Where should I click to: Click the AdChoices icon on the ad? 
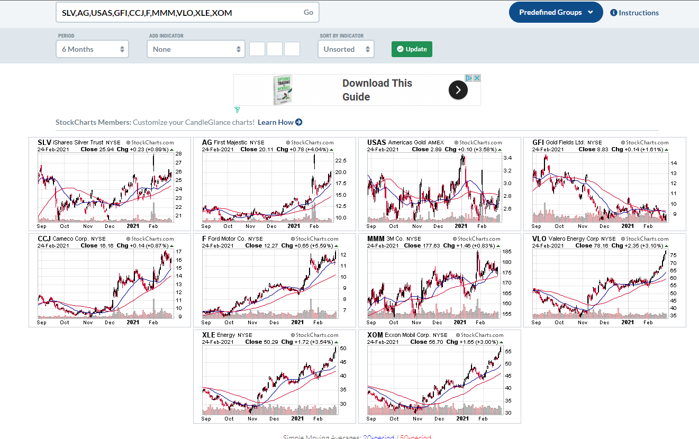(469, 78)
